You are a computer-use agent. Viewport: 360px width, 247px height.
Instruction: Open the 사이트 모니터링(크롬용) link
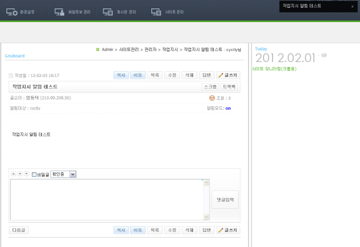[x=274, y=69]
